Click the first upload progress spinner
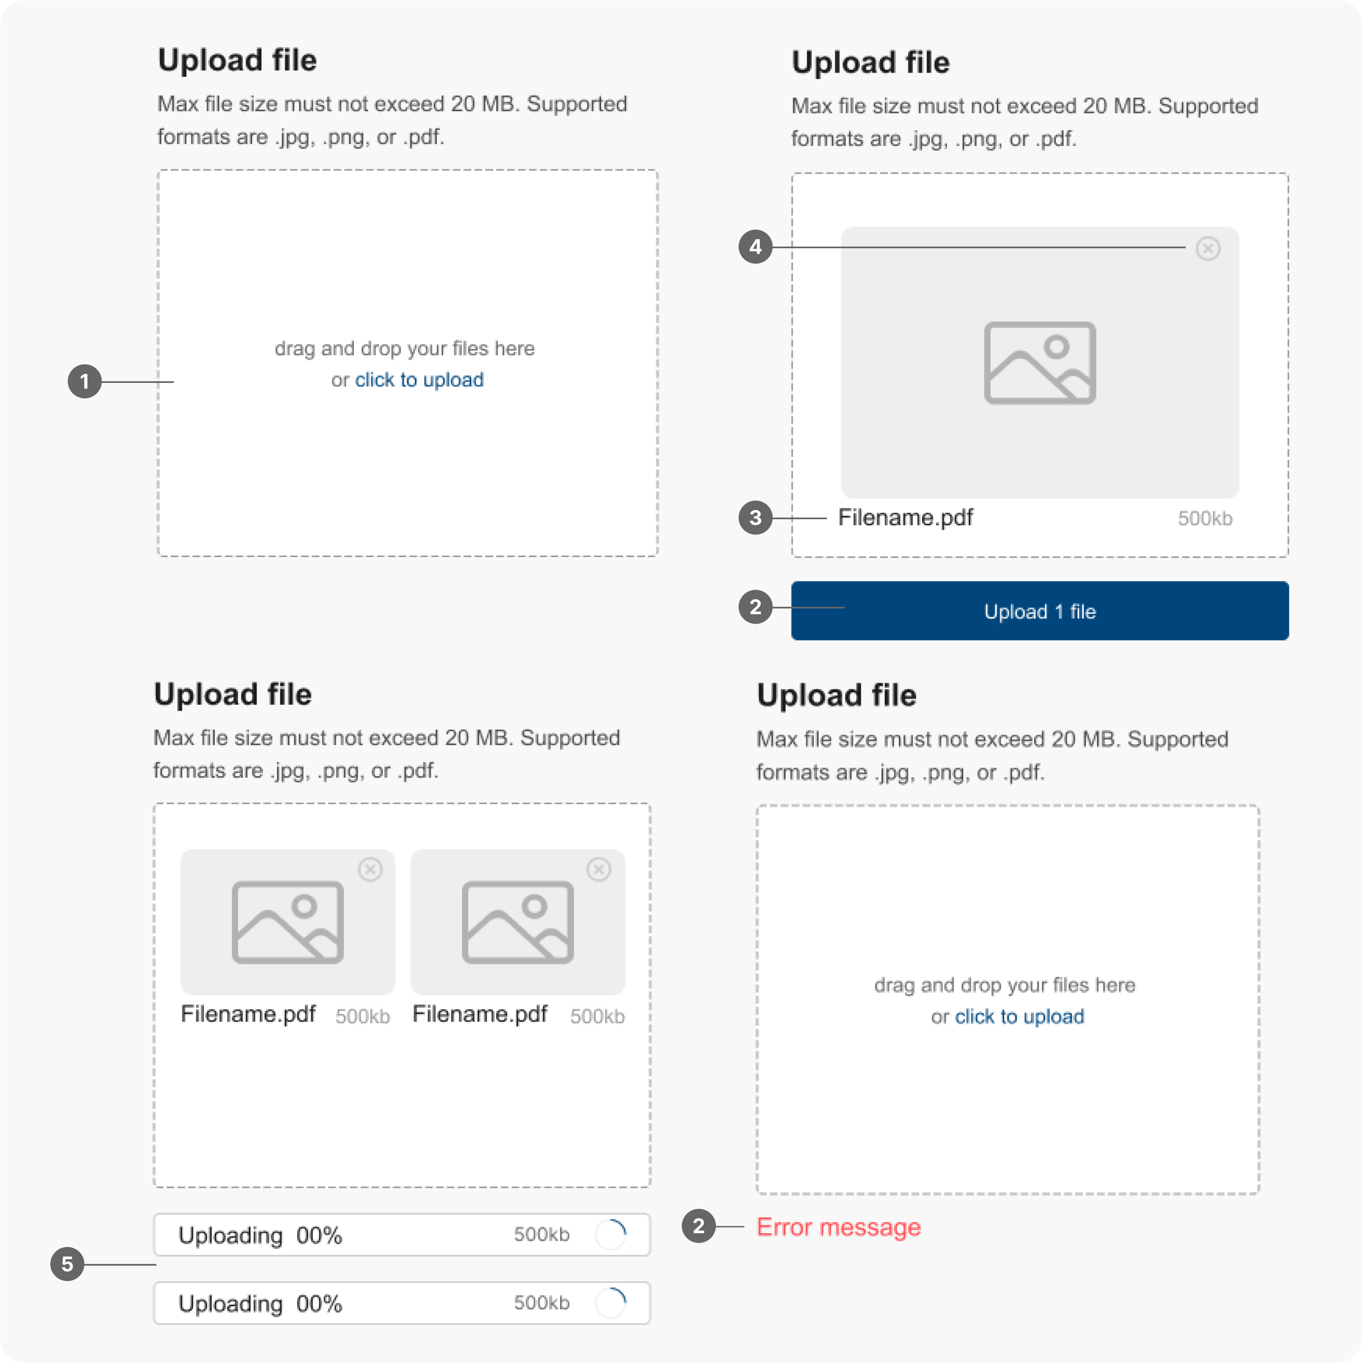Viewport: 1362px width, 1363px height. click(x=610, y=1234)
